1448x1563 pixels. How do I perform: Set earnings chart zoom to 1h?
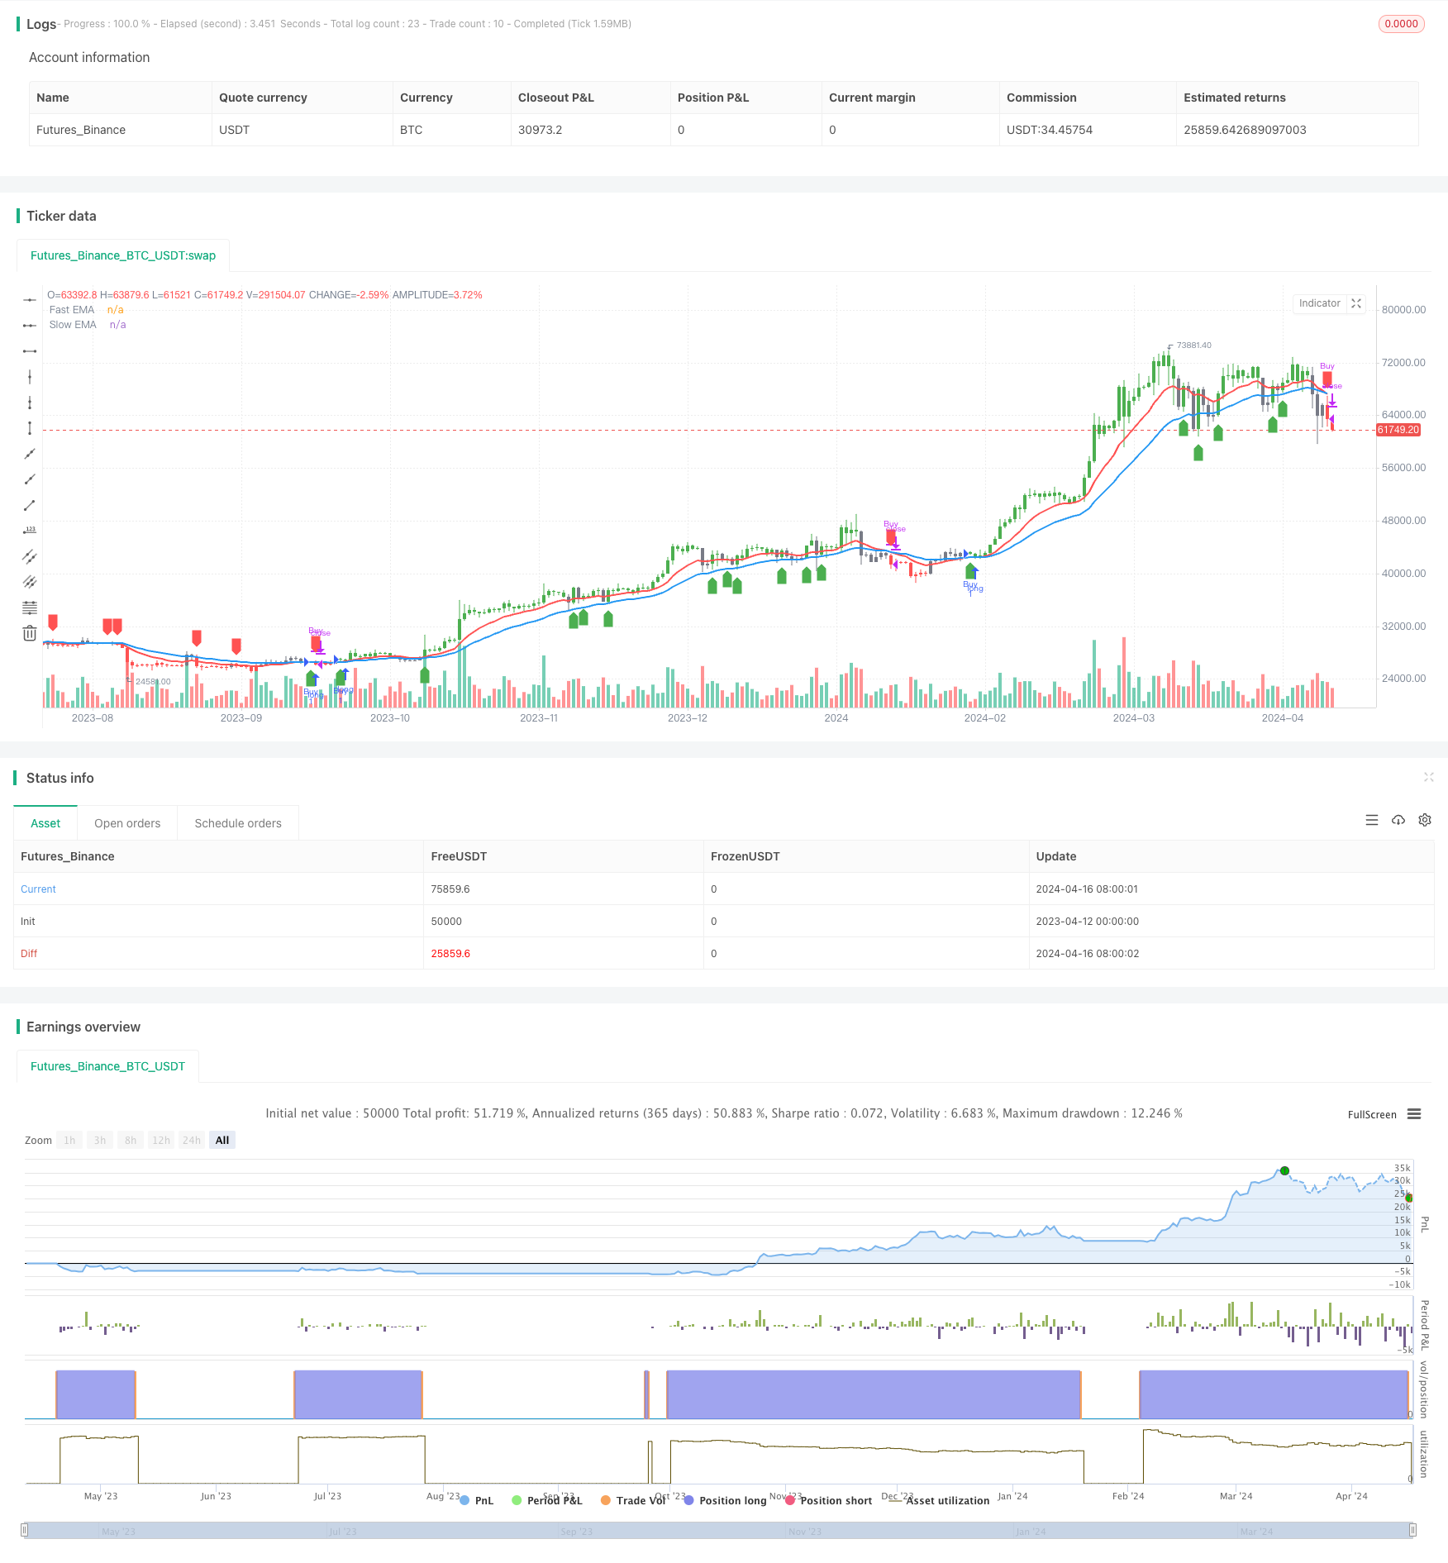click(69, 1140)
